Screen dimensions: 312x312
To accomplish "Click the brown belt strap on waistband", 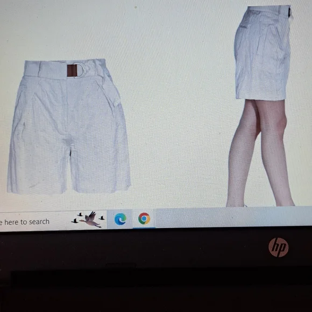I will pyautogui.click(x=72, y=70).
